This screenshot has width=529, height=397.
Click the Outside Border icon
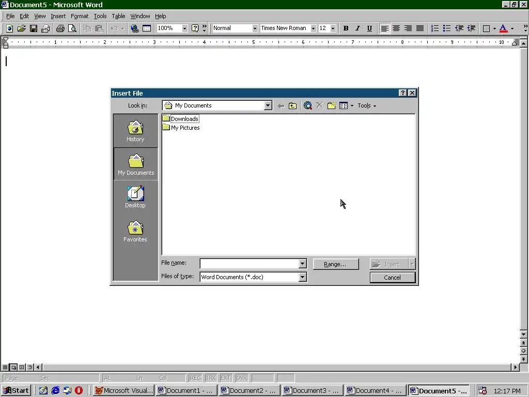click(x=487, y=28)
